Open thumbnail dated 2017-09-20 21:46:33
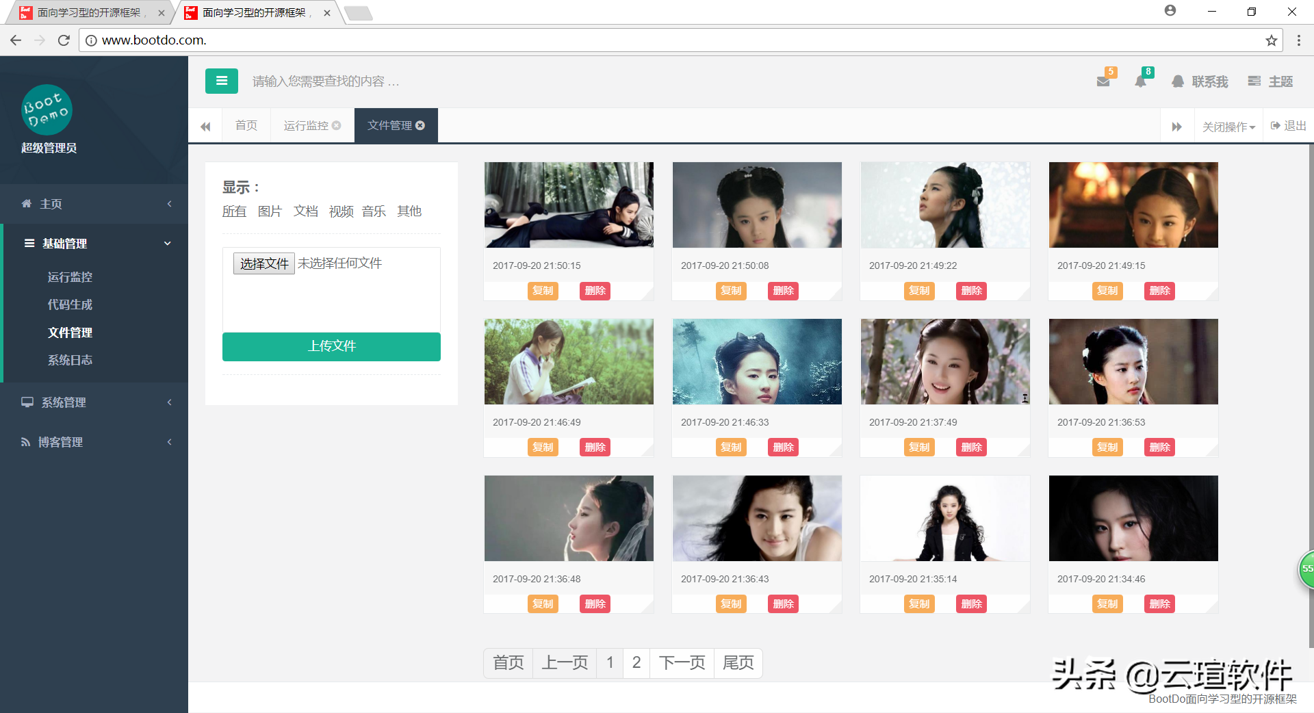Image resolution: width=1314 pixels, height=713 pixels. 757,361
